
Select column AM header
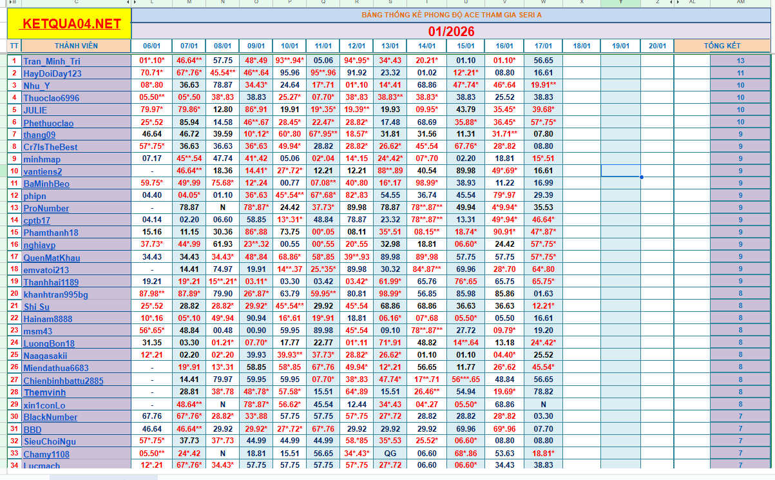point(740,3)
